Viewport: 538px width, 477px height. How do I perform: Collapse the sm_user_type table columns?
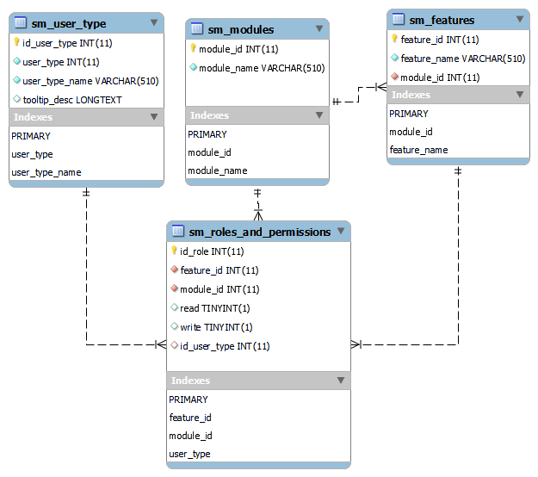(x=154, y=23)
